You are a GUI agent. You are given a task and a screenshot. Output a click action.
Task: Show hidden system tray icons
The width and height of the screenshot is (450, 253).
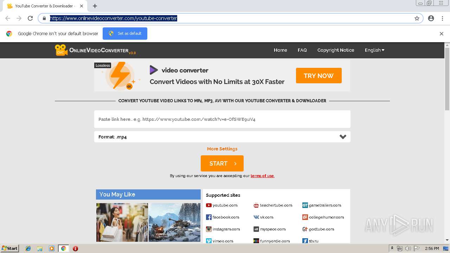pos(392,248)
